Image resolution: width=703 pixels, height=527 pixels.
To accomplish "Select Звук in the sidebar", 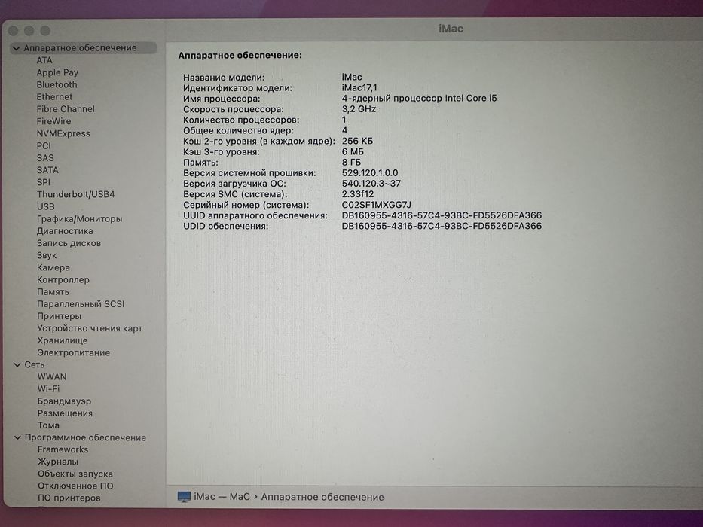I will (x=47, y=255).
